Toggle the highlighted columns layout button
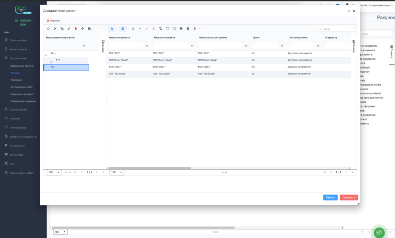 click(123, 28)
